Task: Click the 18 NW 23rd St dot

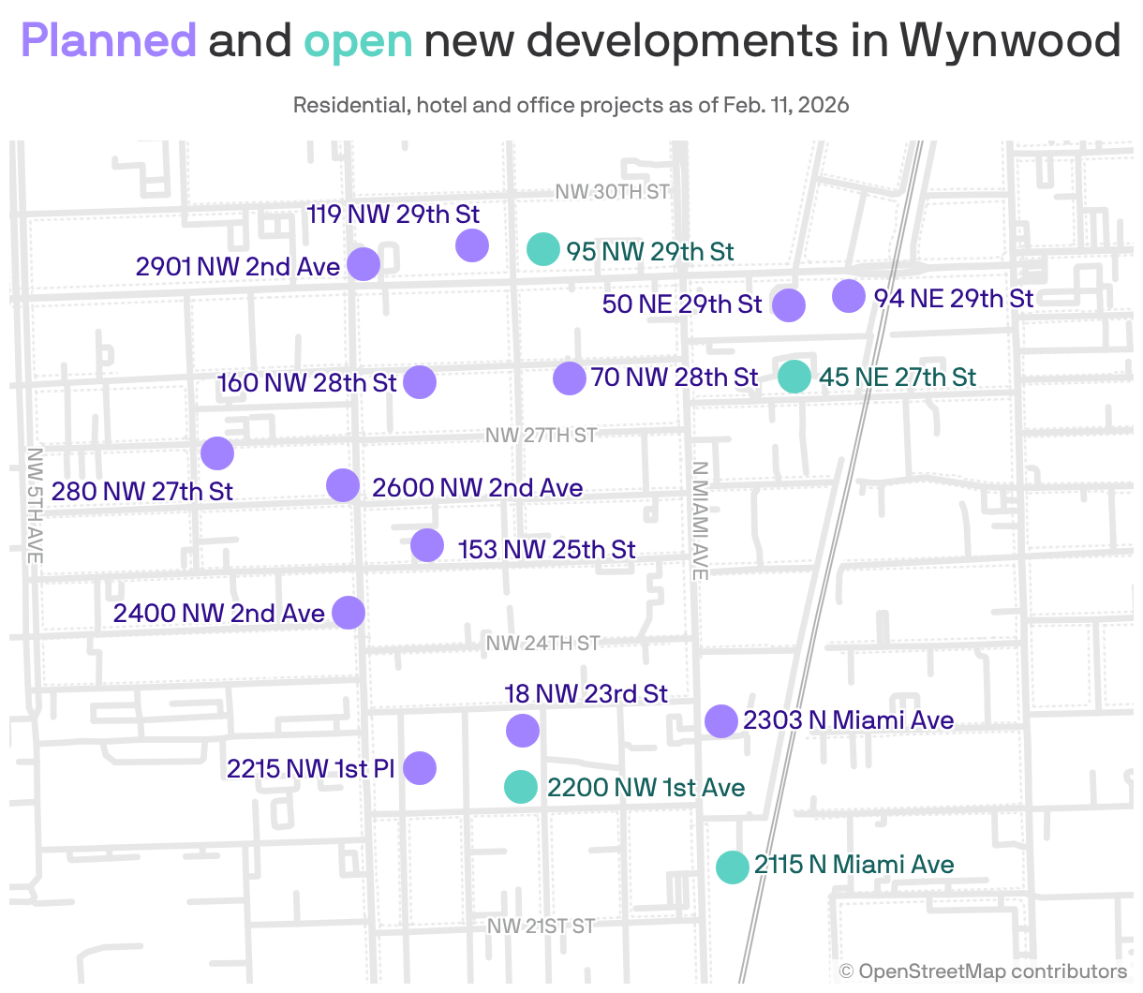Action: click(x=523, y=730)
